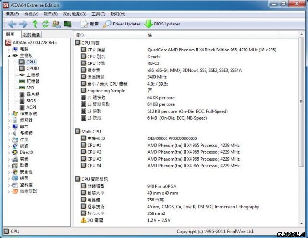Viewport: 308px width, 238px height.
Task: Switch to the 選單 tab
Action: (x=10, y=34)
